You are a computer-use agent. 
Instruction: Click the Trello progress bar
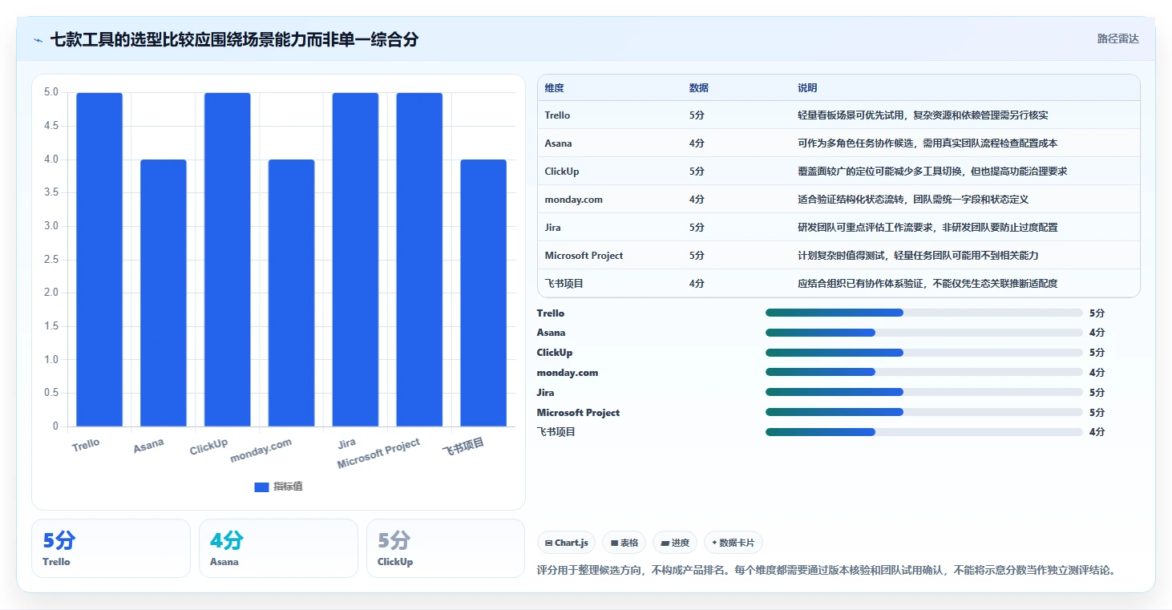[924, 313]
